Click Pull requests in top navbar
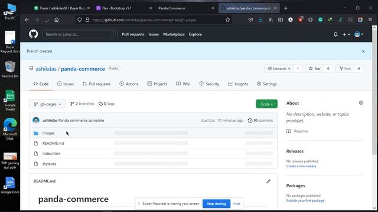 click(x=133, y=34)
